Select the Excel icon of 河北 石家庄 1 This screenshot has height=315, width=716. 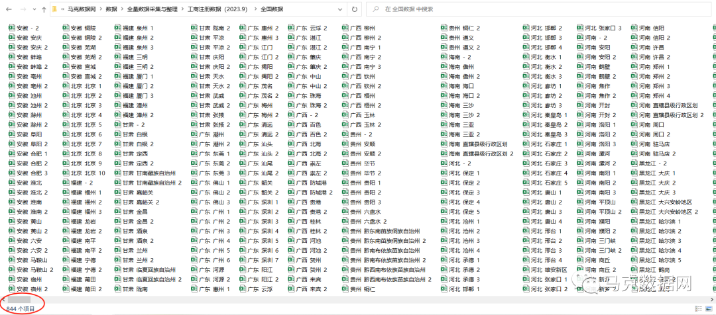(526, 144)
